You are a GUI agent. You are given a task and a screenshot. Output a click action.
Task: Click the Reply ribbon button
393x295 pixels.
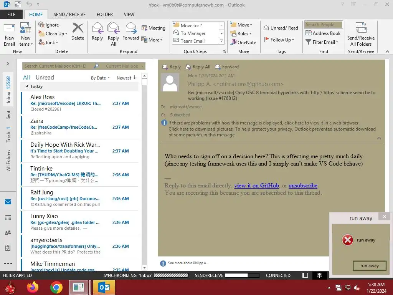click(97, 31)
